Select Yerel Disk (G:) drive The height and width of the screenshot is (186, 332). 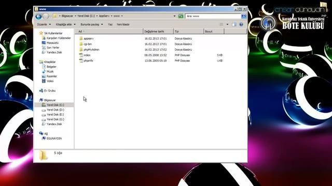pyautogui.click(x=56, y=119)
